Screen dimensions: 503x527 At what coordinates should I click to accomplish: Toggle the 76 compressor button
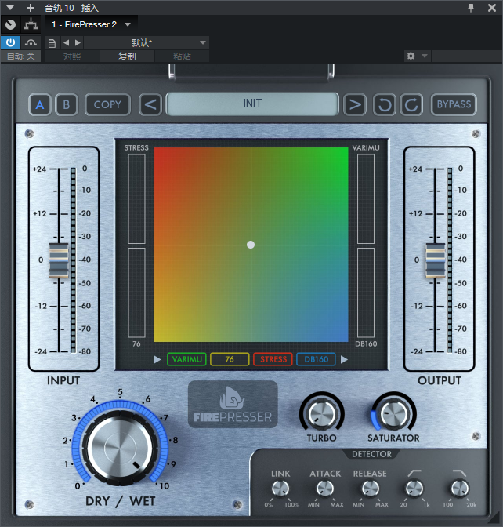tap(230, 359)
